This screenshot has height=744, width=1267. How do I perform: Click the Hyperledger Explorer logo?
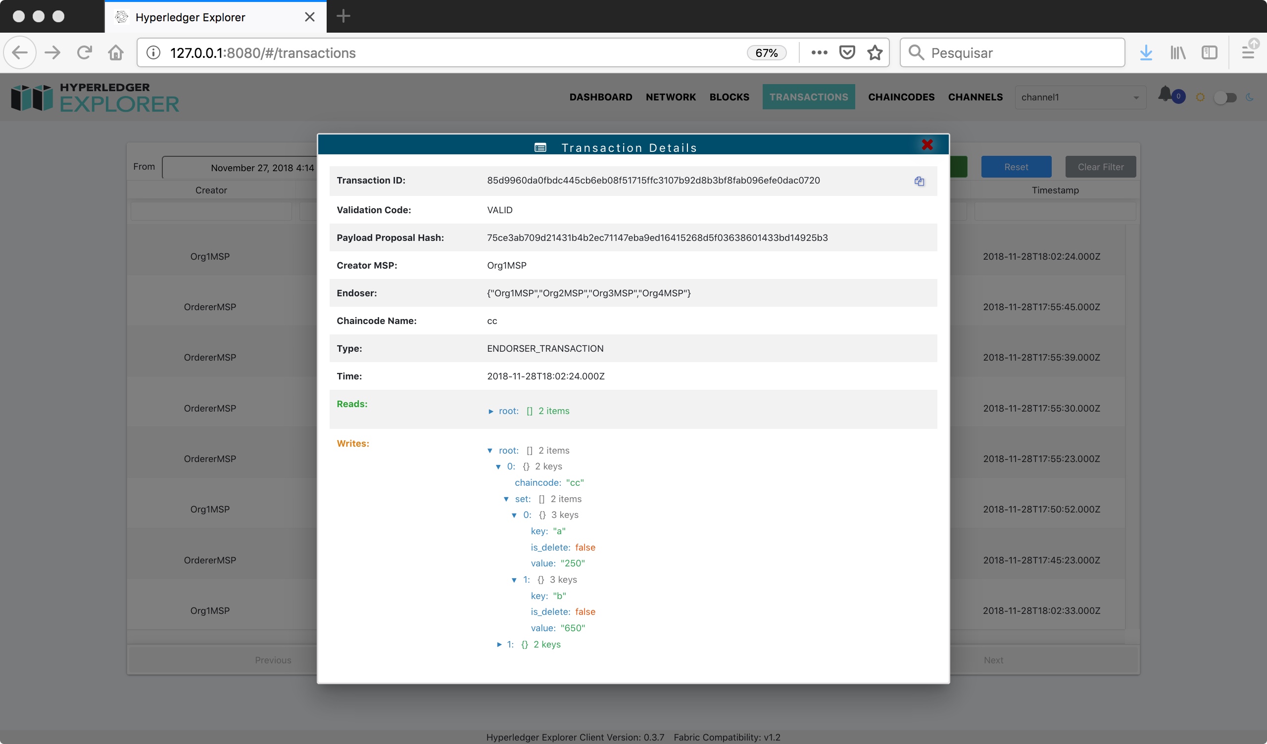point(95,97)
